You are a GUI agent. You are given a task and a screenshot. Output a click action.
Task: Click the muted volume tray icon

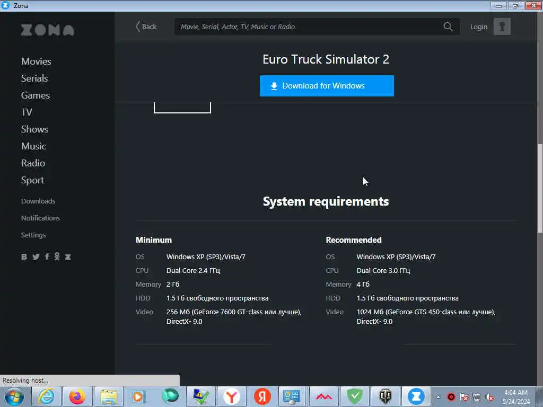pos(489,397)
